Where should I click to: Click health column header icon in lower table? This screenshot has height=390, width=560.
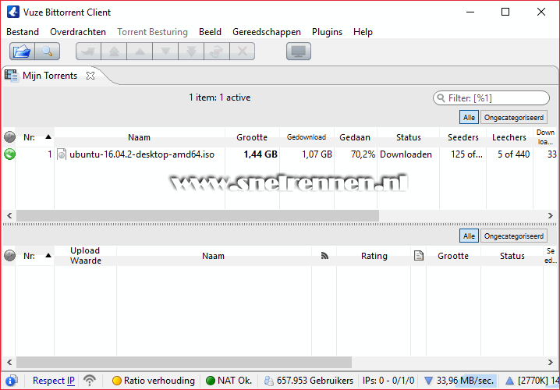tap(9, 256)
